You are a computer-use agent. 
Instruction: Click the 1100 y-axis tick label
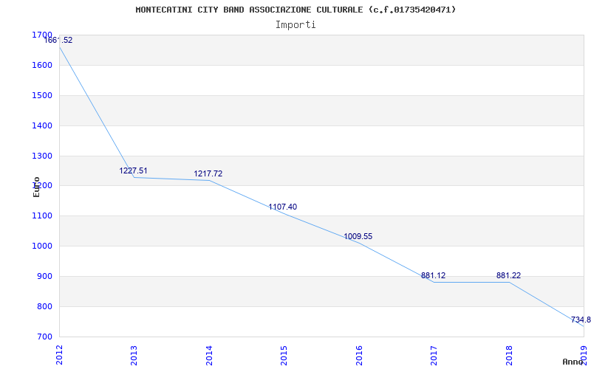pyautogui.click(x=42, y=215)
